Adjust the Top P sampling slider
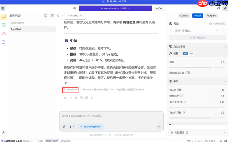Screen dimensions: 228x142 coord(213,118)
